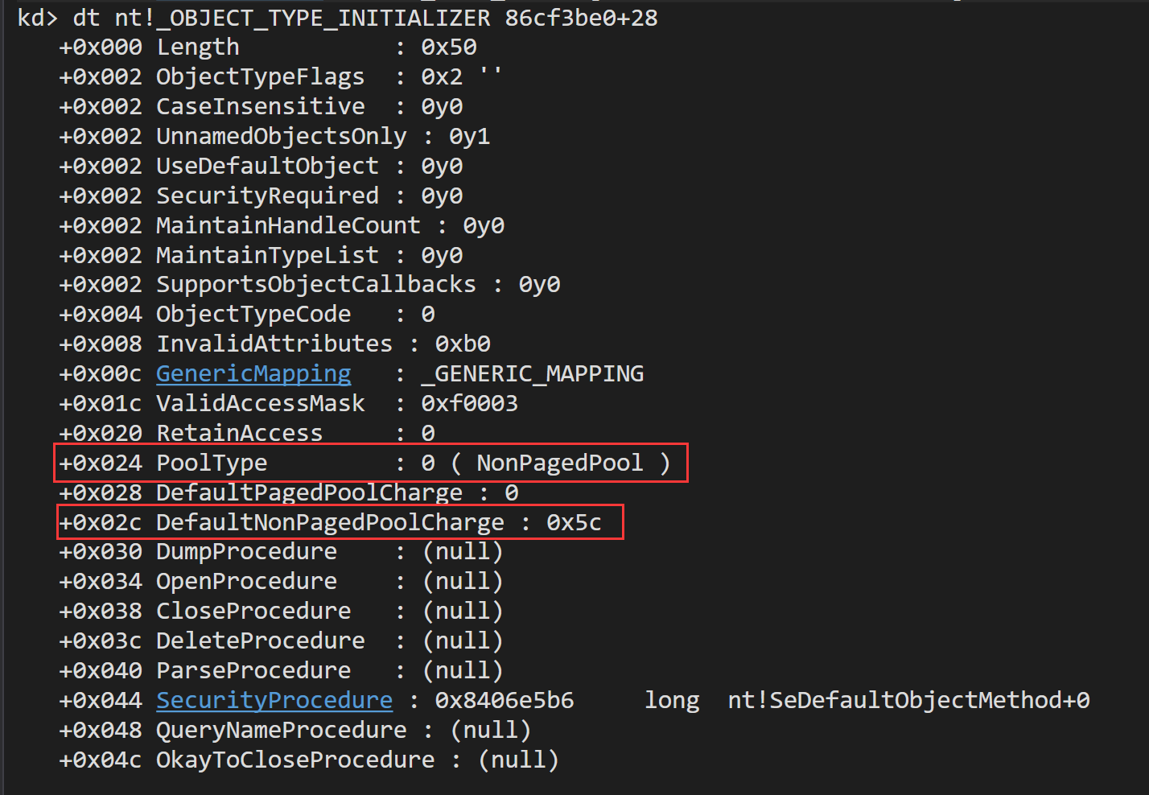
Task: Click the DefaultPagedPoolCharge field name
Action: (309, 493)
